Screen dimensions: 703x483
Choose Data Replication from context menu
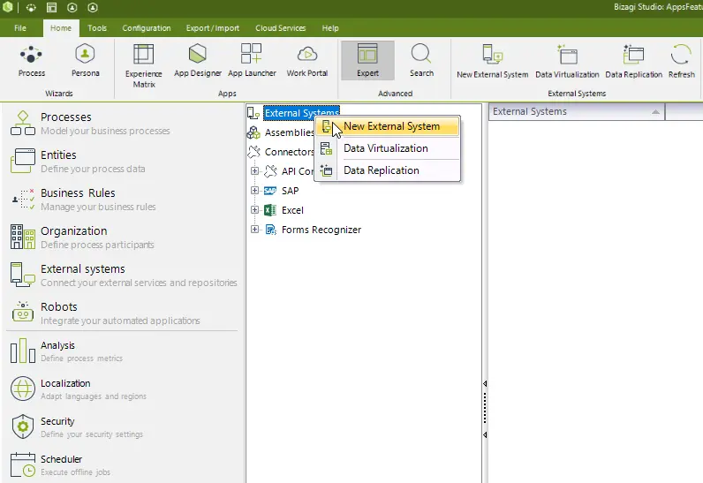388,170
